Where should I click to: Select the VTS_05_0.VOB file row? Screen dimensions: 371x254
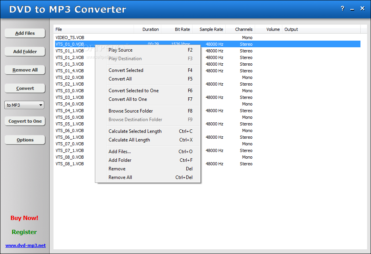pos(70,117)
